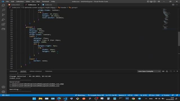Switch to index.css tab
The width and height of the screenshot is (180, 101).
48,5
